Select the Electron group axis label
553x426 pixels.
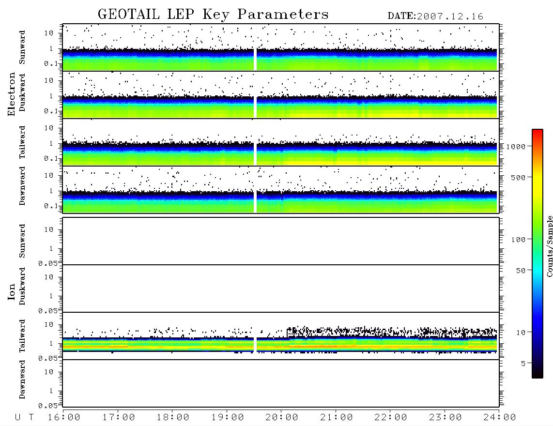(11, 94)
